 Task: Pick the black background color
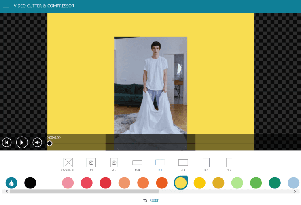[30, 183]
